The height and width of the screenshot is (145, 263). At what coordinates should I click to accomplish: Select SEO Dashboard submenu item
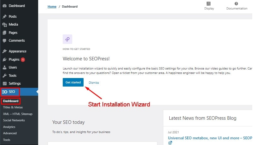click(11, 101)
